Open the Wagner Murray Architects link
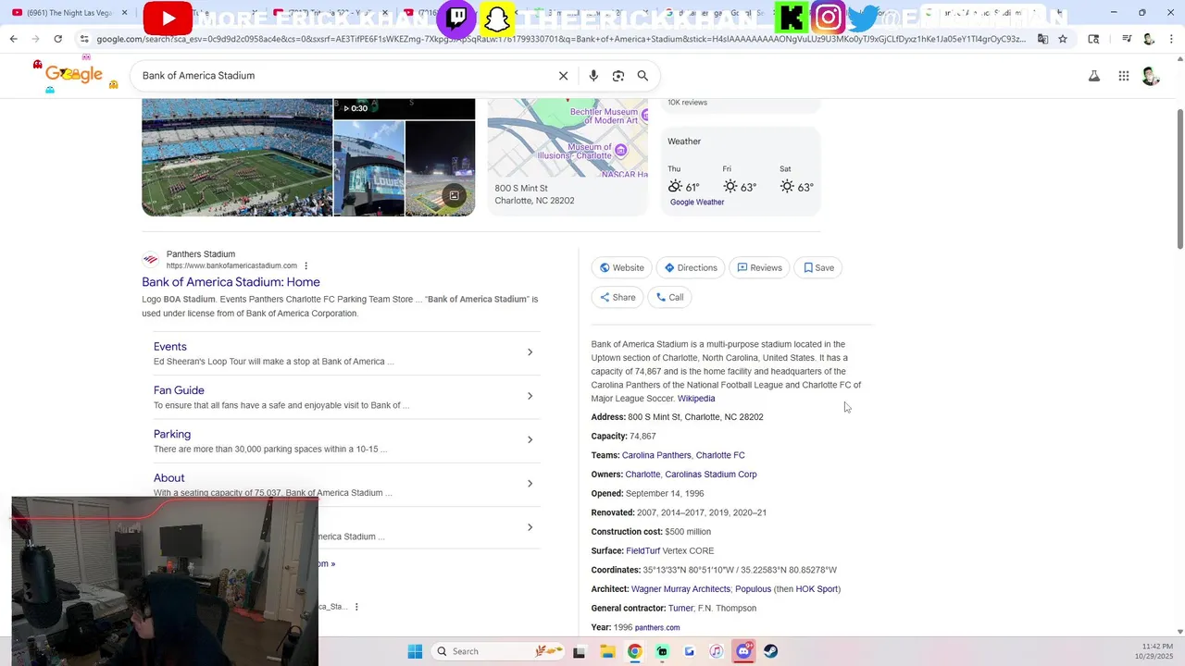Image resolution: width=1185 pixels, height=666 pixels. tap(680, 589)
